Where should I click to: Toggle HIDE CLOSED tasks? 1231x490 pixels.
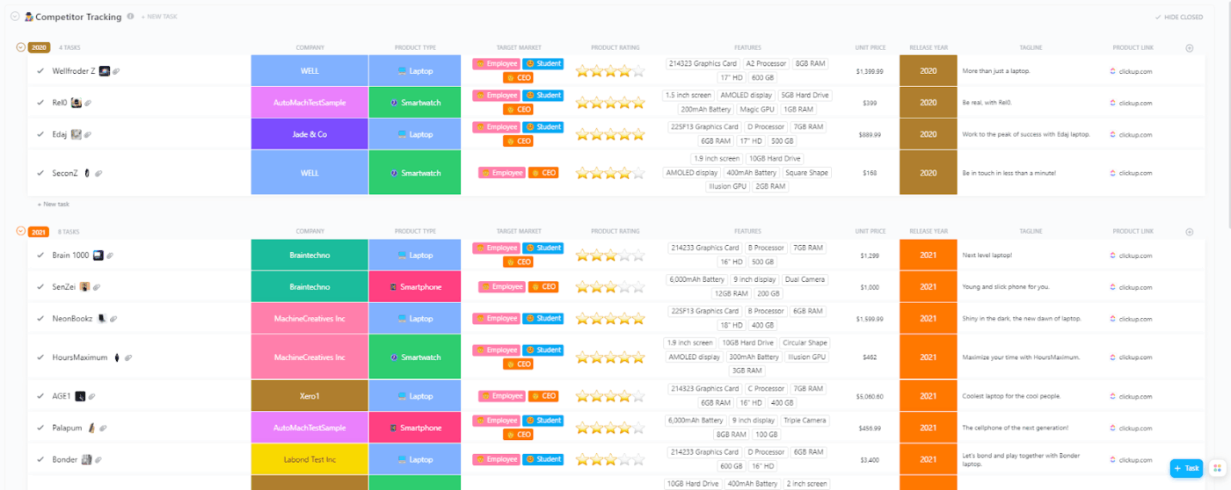(x=1180, y=17)
